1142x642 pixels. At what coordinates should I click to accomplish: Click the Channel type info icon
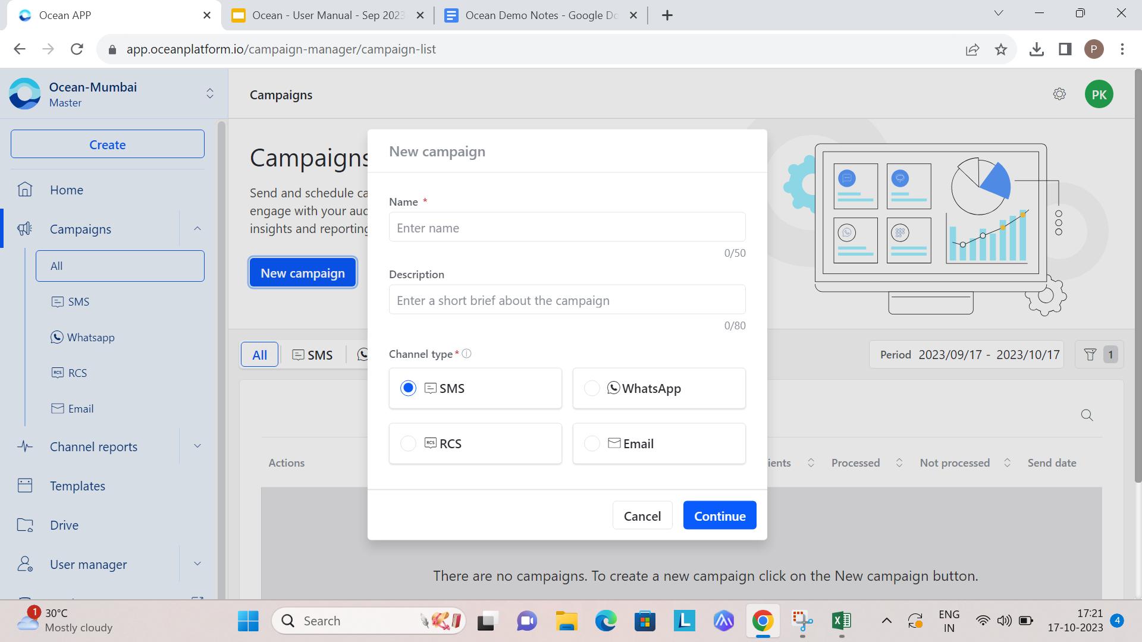click(x=467, y=354)
